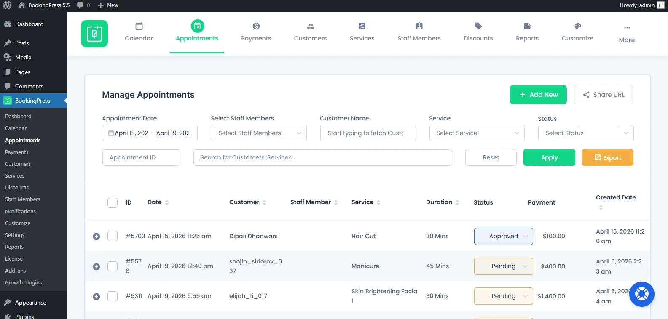668x319 pixels.
Task: Click the Dashboard gauge icon in sidebar
Action: [8, 24]
